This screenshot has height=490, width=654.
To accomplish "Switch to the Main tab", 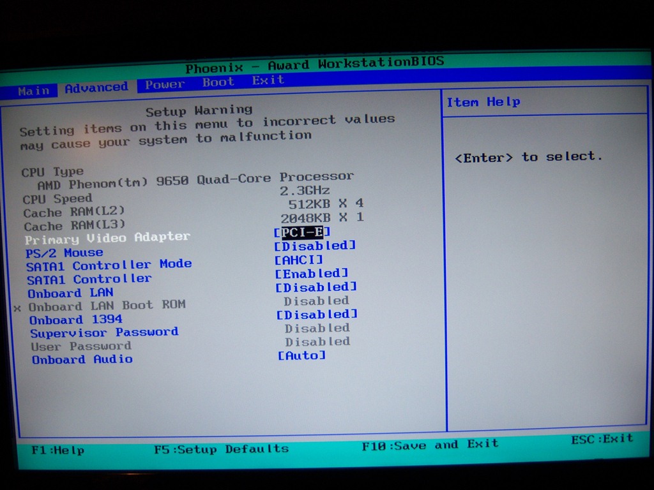I will [34, 91].
